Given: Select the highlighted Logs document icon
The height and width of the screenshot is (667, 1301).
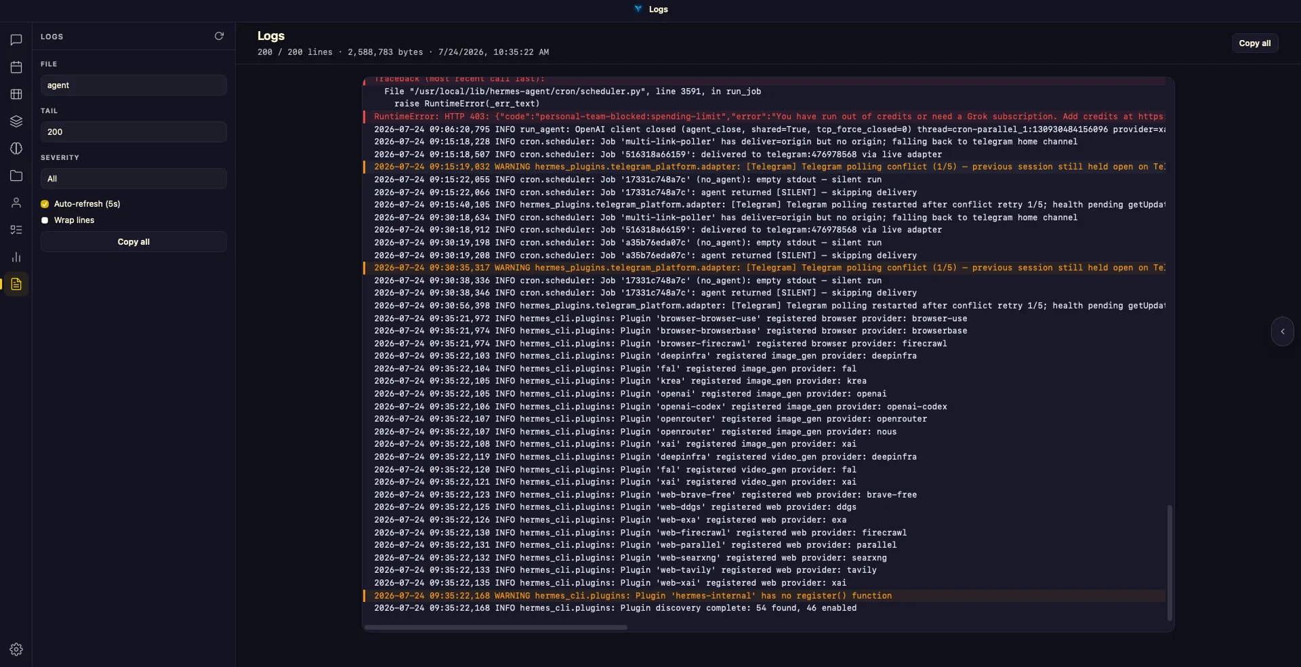Looking at the screenshot, I should pos(16,284).
